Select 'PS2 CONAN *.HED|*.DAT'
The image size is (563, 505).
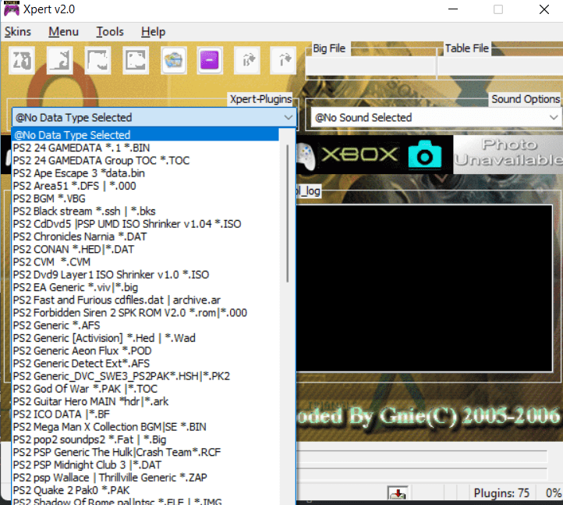click(145, 249)
